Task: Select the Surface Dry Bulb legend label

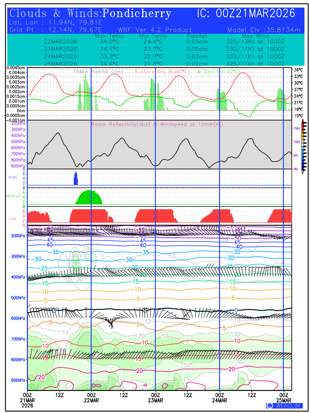Action: 162,72
